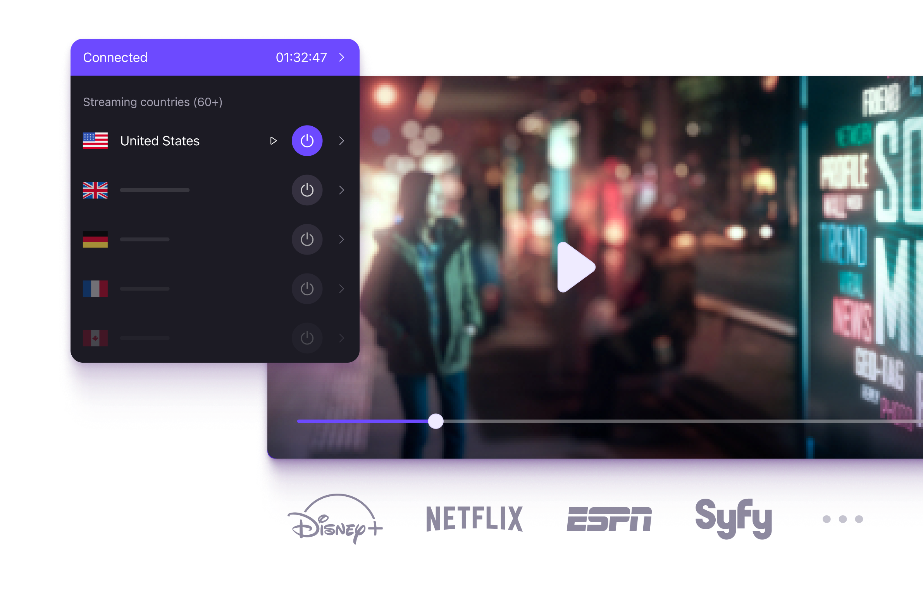Click the Canada flag icon
The height and width of the screenshot is (606, 923).
(95, 338)
